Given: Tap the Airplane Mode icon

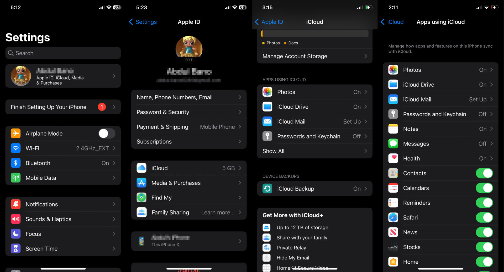Looking at the screenshot, I should [x=15, y=133].
